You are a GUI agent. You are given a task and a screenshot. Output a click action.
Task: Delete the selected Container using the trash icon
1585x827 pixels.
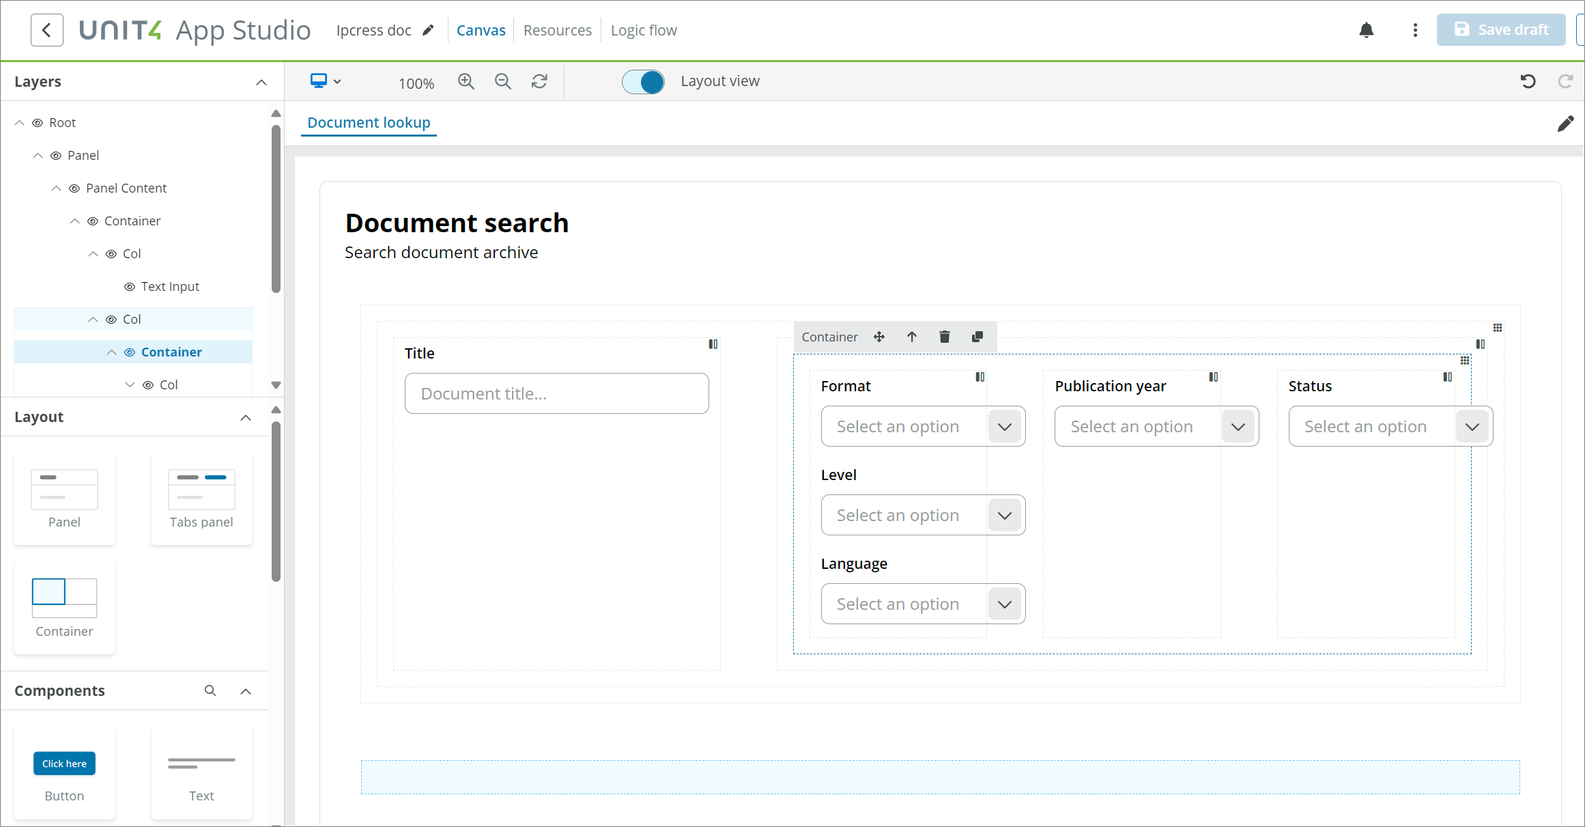945,336
